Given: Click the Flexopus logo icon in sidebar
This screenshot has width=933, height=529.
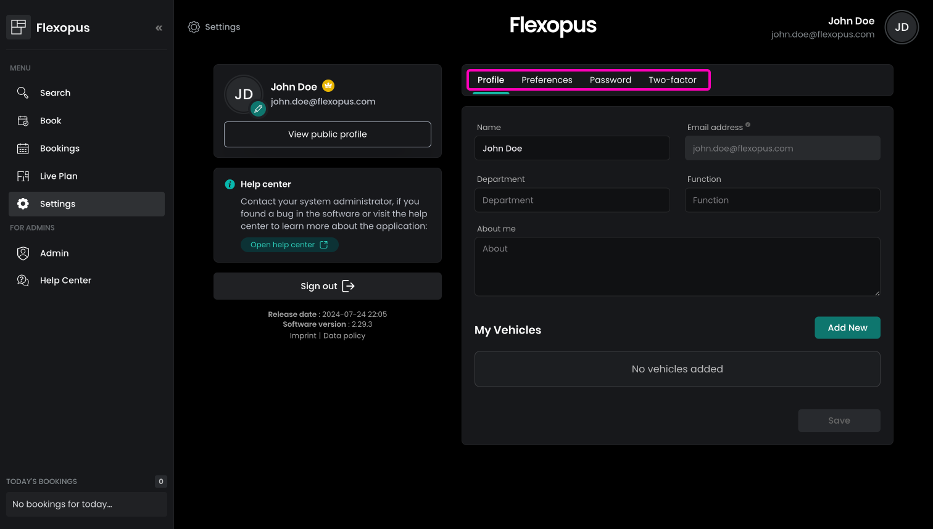Looking at the screenshot, I should 19,27.
